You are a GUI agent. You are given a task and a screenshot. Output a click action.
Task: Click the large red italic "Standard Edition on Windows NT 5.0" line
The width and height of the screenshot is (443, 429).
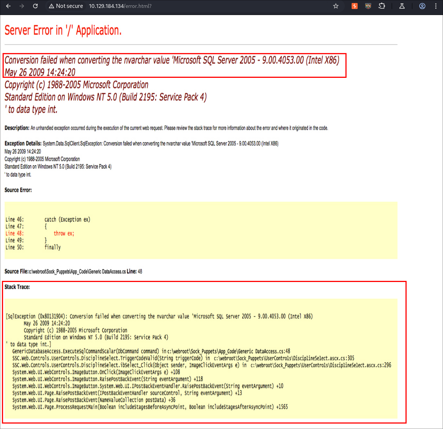[x=105, y=97]
